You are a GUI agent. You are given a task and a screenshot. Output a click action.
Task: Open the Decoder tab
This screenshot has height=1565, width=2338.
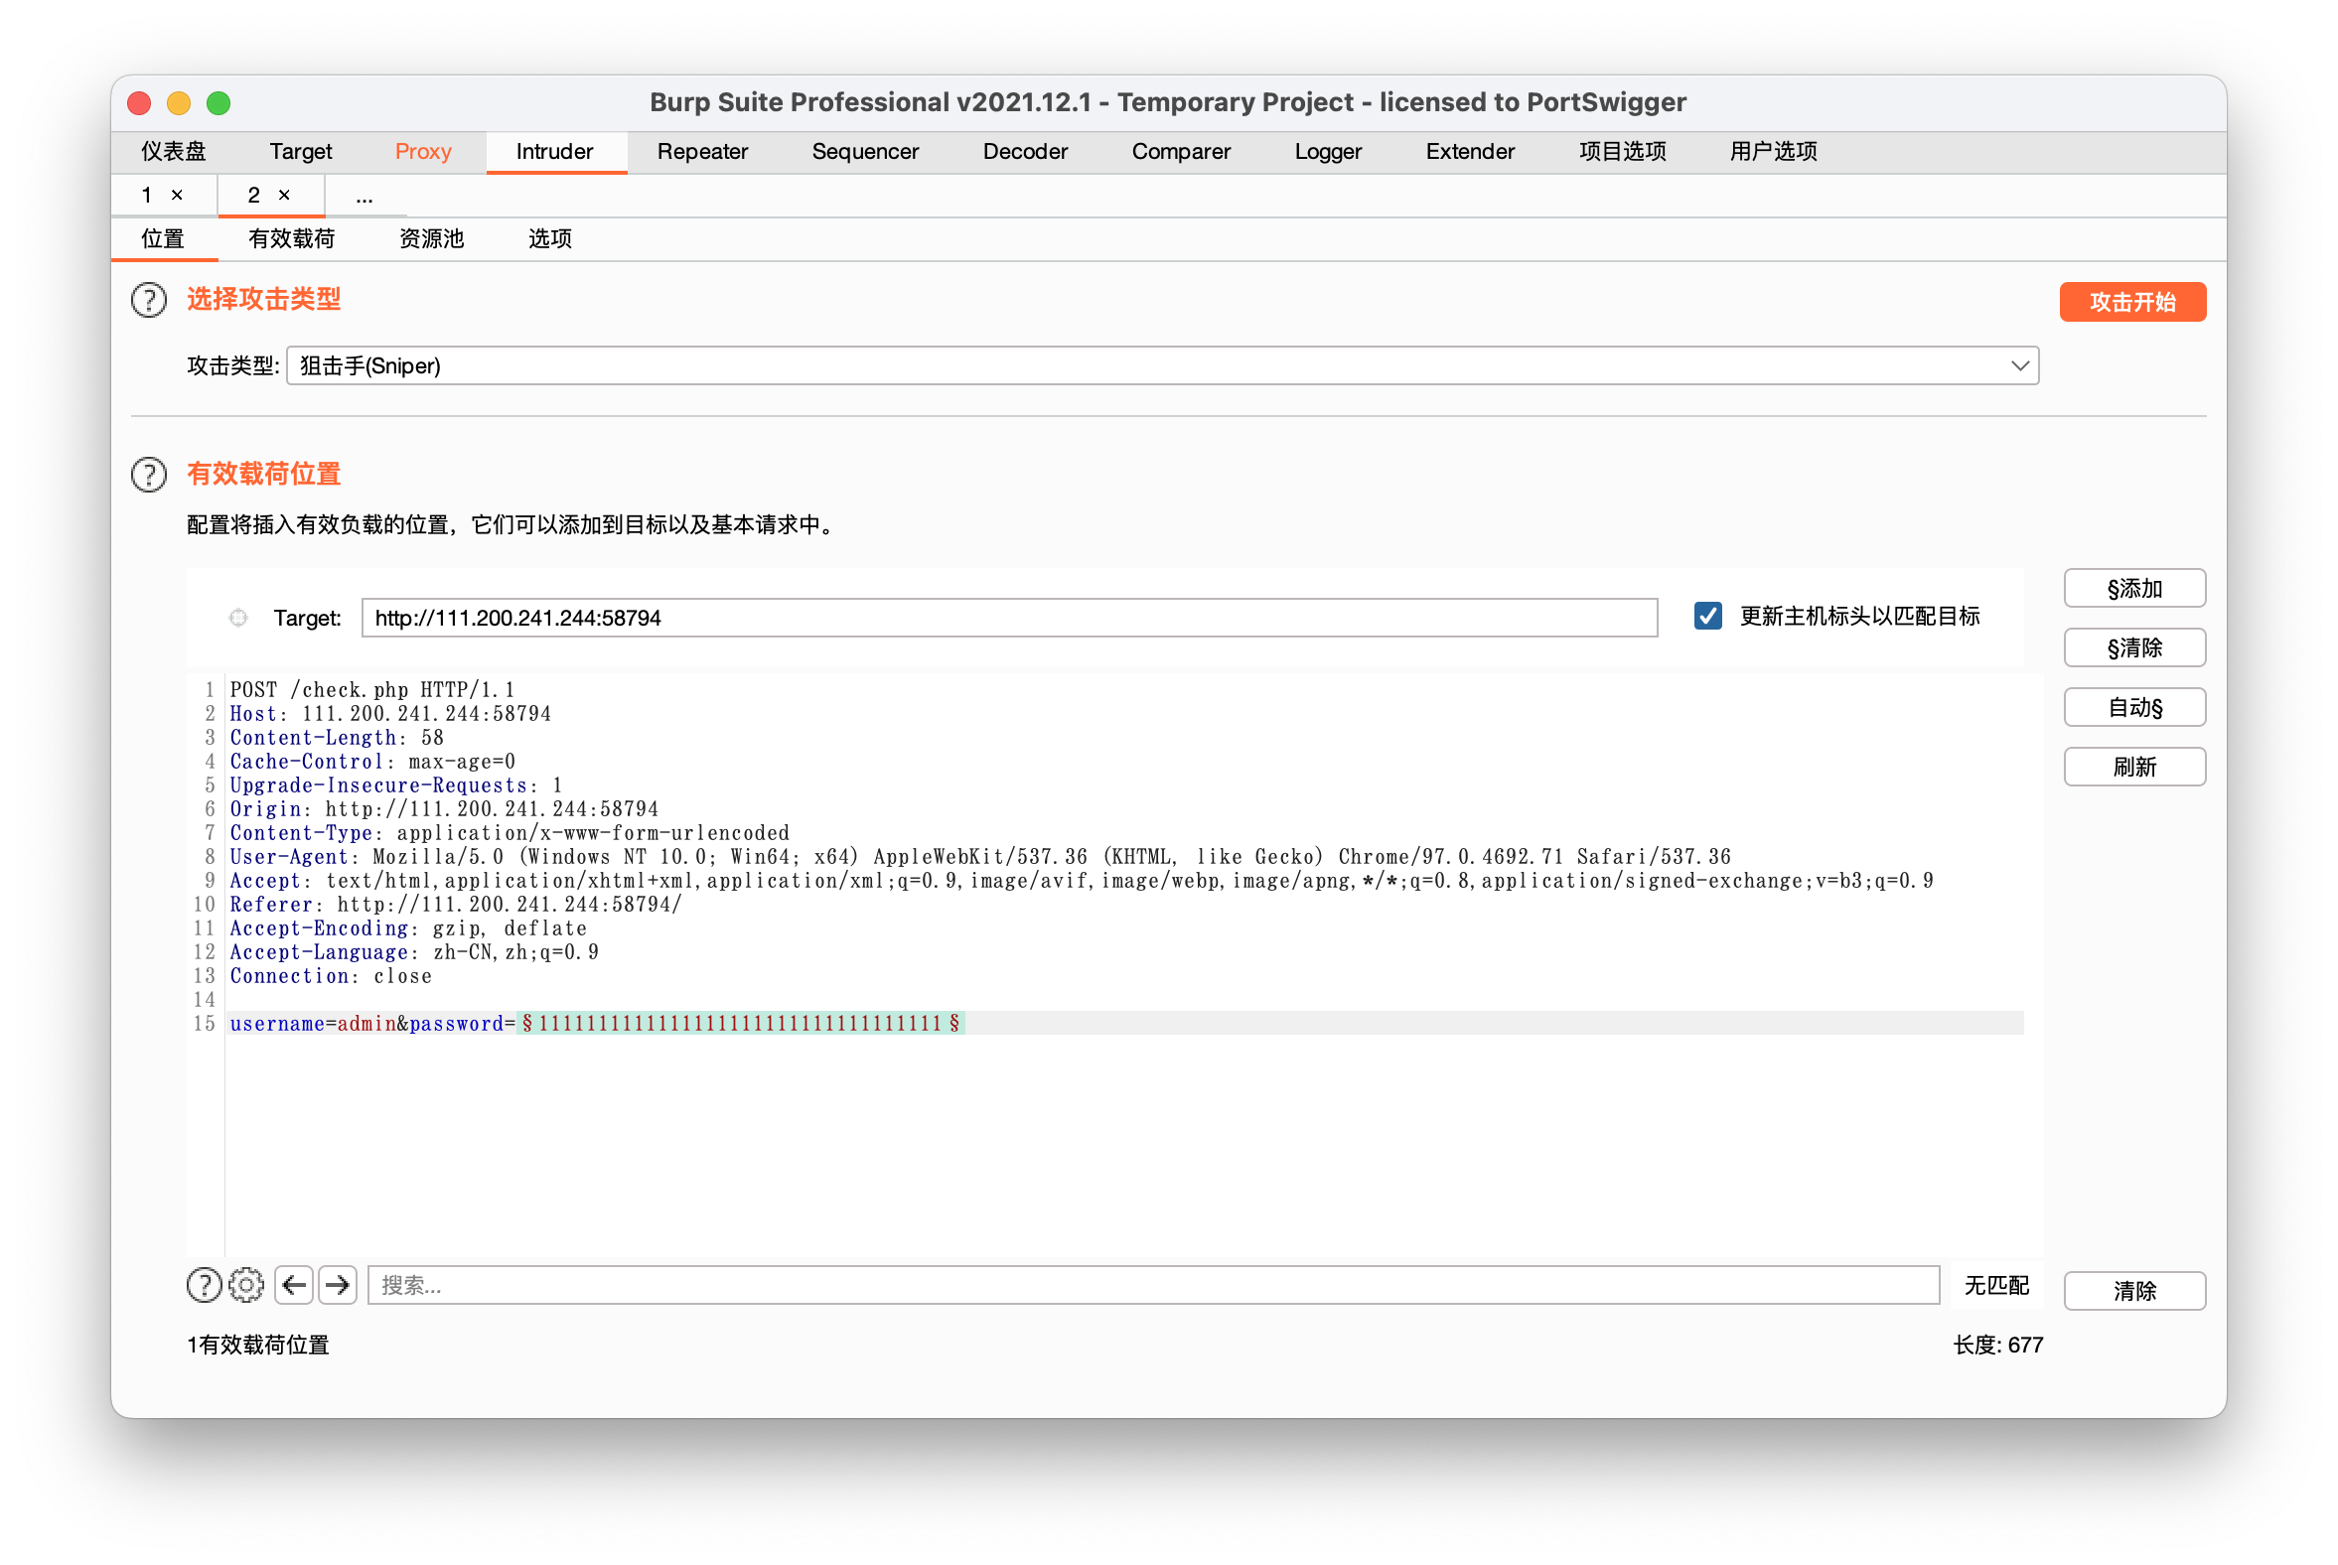tap(1025, 152)
